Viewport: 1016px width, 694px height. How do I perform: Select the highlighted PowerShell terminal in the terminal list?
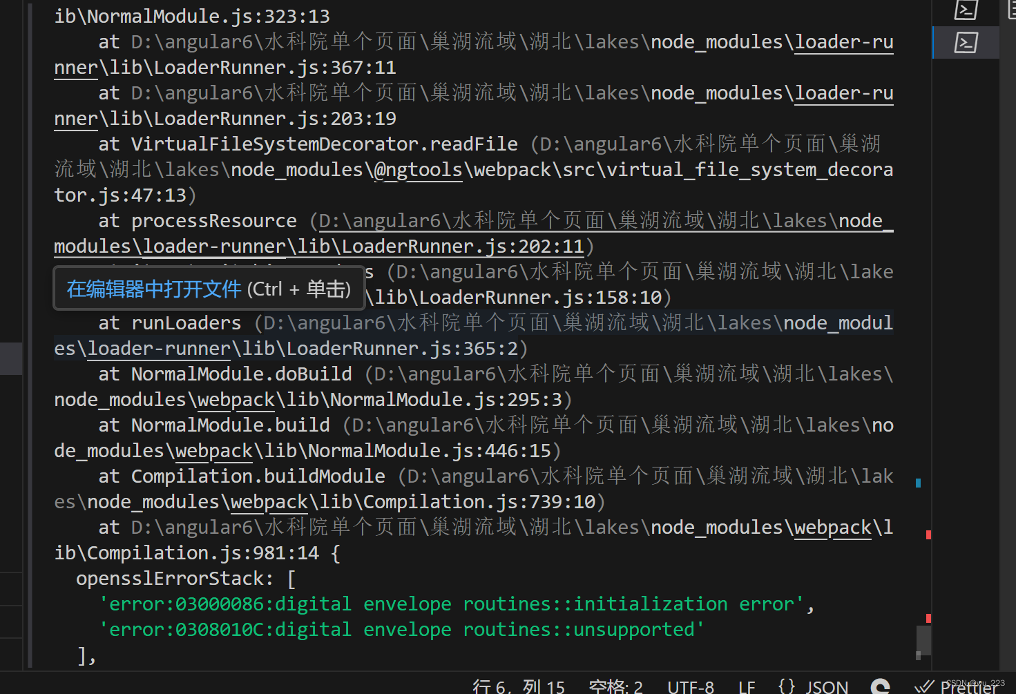click(x=965, y=42)
